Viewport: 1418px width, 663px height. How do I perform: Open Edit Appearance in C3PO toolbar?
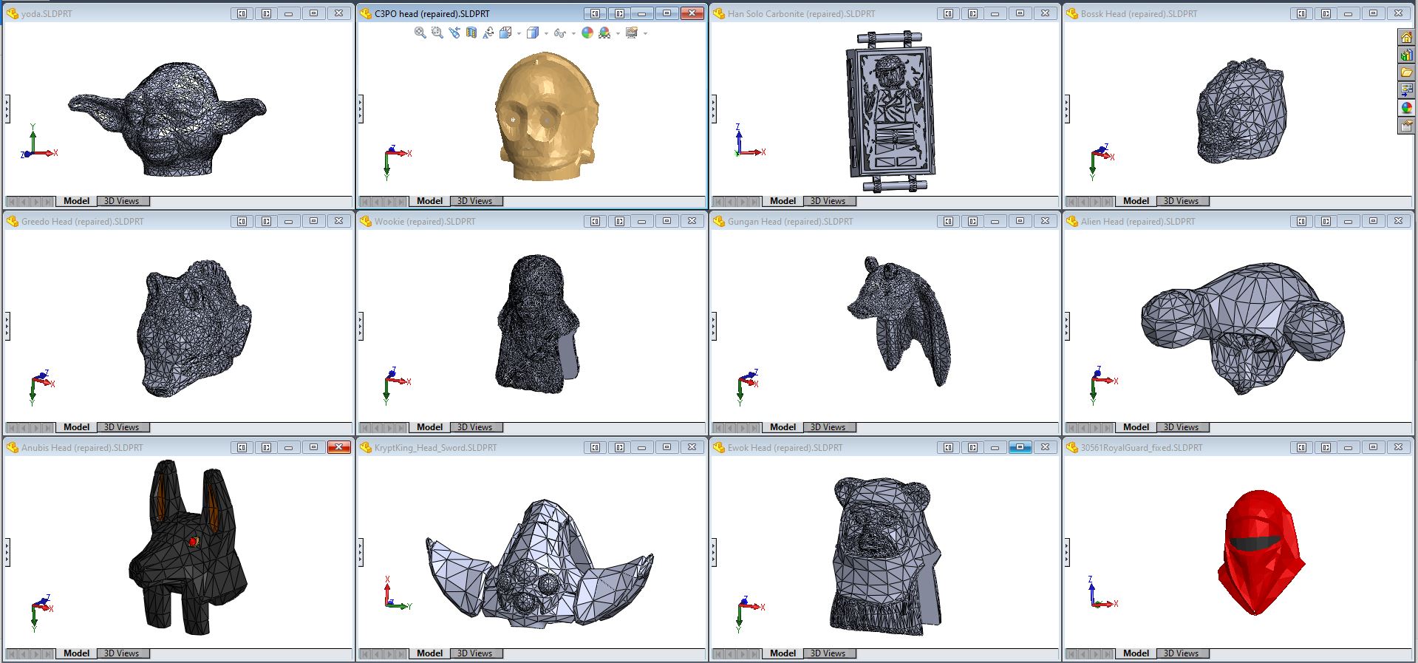pos(587,33)
